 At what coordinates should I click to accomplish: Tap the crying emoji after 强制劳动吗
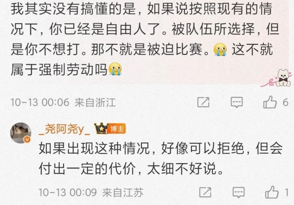(115, 69)
